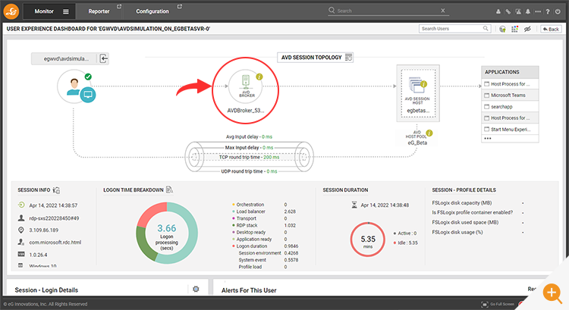
Task: Click the AVD Session Host node
Action: coord(418,93)
